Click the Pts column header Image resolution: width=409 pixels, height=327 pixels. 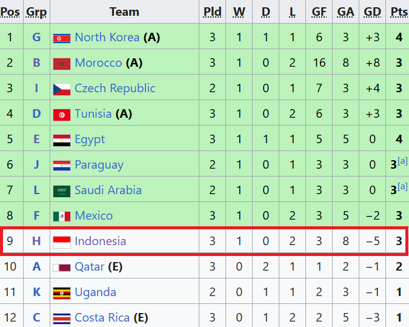click(x=399, y=12)
